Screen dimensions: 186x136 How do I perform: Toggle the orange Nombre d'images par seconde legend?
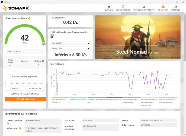point(60,100)
